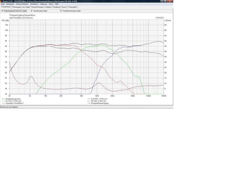Click the 20000 Hz frequency axis label
The width and height of the screenshot is (232, 173).
(164, 96)
